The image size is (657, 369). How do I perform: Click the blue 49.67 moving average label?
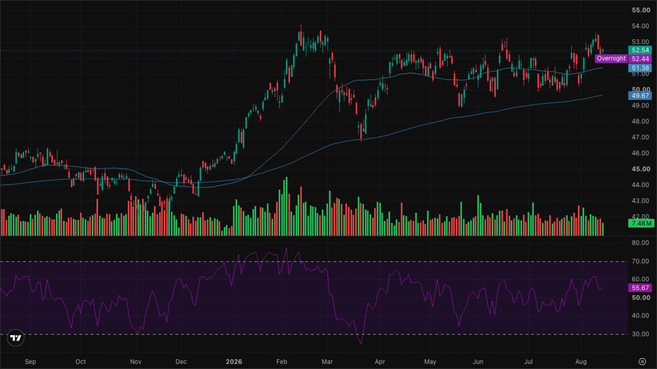[x=641, y=96]
